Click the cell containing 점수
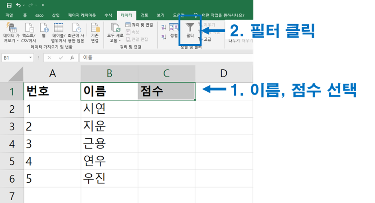The image size is (375, 203). [x=166, y=91]
